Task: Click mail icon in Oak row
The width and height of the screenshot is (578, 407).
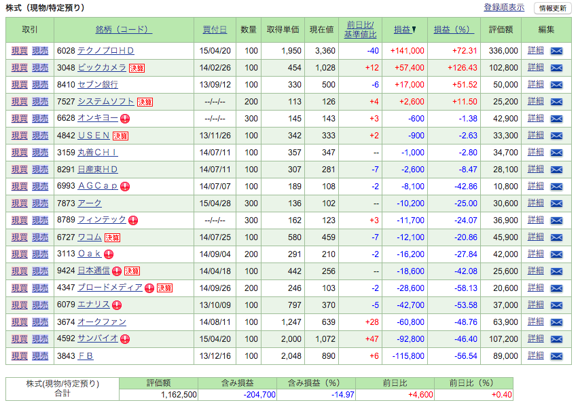Action: pyautogui.click(x=556, y=254)
